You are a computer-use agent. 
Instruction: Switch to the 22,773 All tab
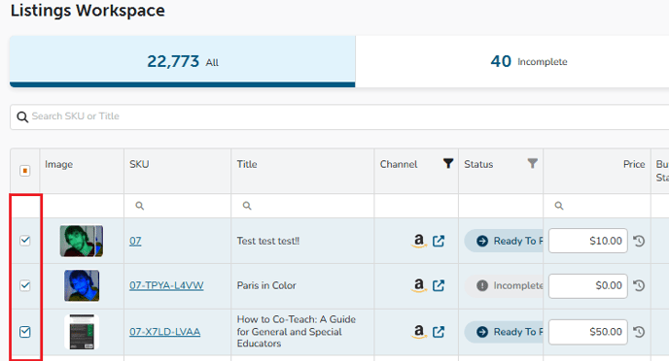tap(183, 61)
